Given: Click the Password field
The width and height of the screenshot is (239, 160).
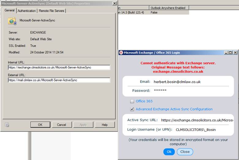Looking at the screenshot, I should pyautogui.click(x=191, y=91).
